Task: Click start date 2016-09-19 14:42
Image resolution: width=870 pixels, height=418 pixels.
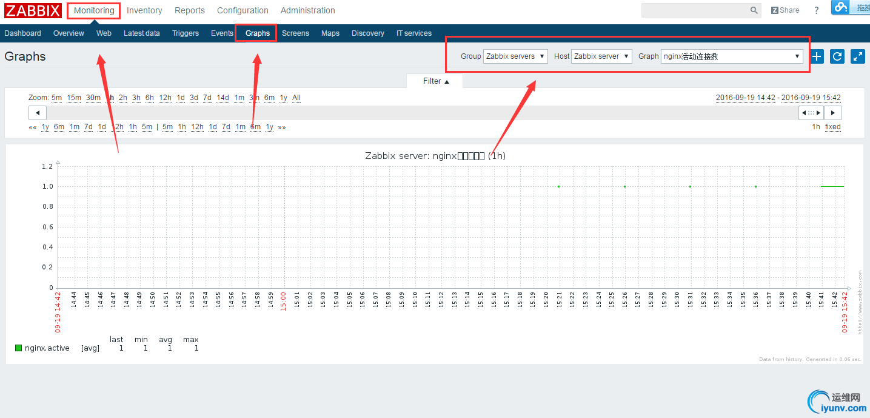Action: click(x=746, y=98)
